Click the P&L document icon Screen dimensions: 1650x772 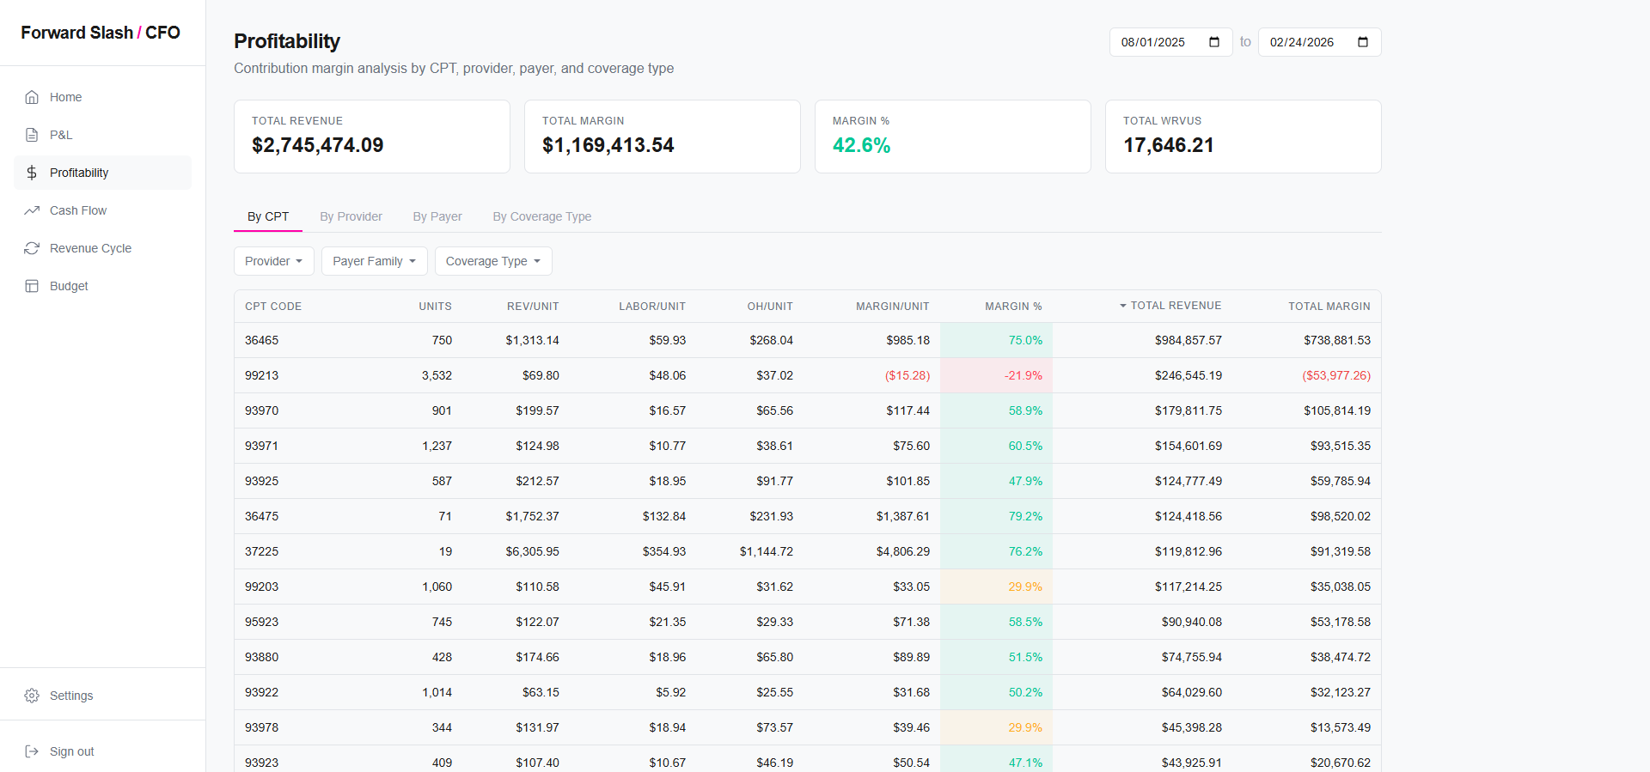click(32, 135)
